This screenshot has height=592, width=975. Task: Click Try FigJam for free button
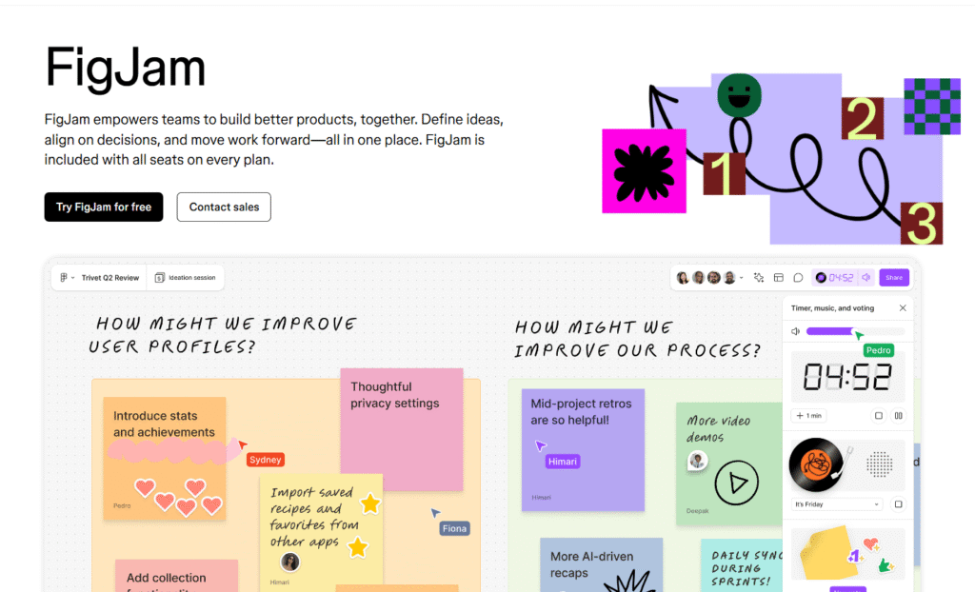(104, 207)
